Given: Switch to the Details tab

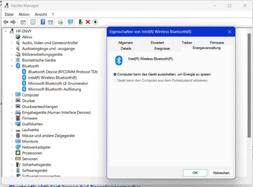Looking at the screenshot, I should coord(126,48).
